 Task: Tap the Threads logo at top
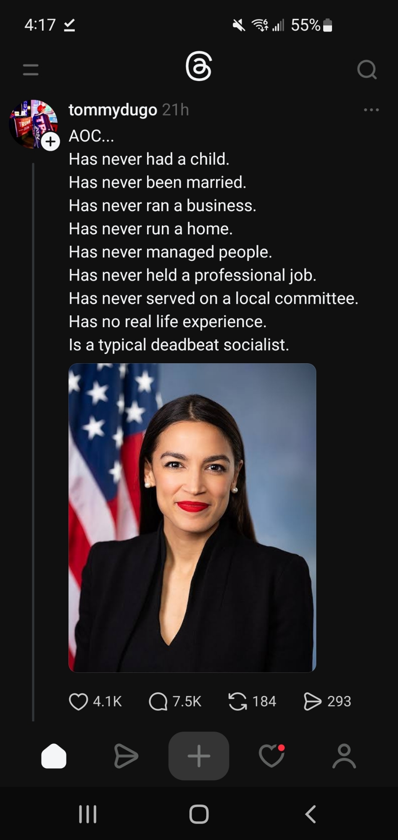pyautogui.click(x=199, y=67)
